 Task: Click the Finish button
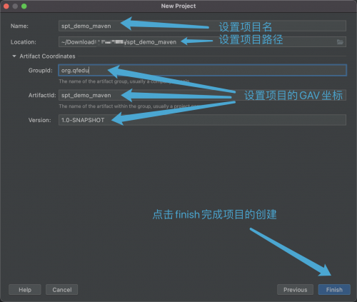tap(334, 290)
